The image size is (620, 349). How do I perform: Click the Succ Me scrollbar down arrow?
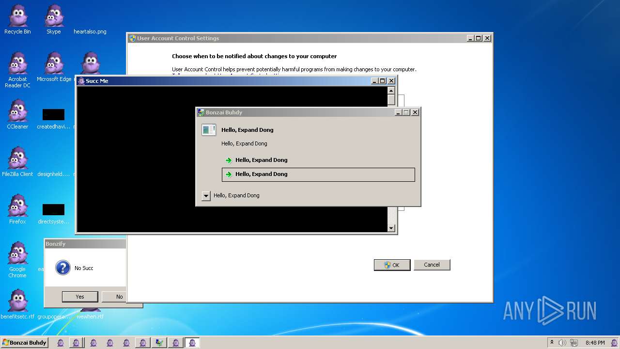pyautogui.click(x=391, y=228)
